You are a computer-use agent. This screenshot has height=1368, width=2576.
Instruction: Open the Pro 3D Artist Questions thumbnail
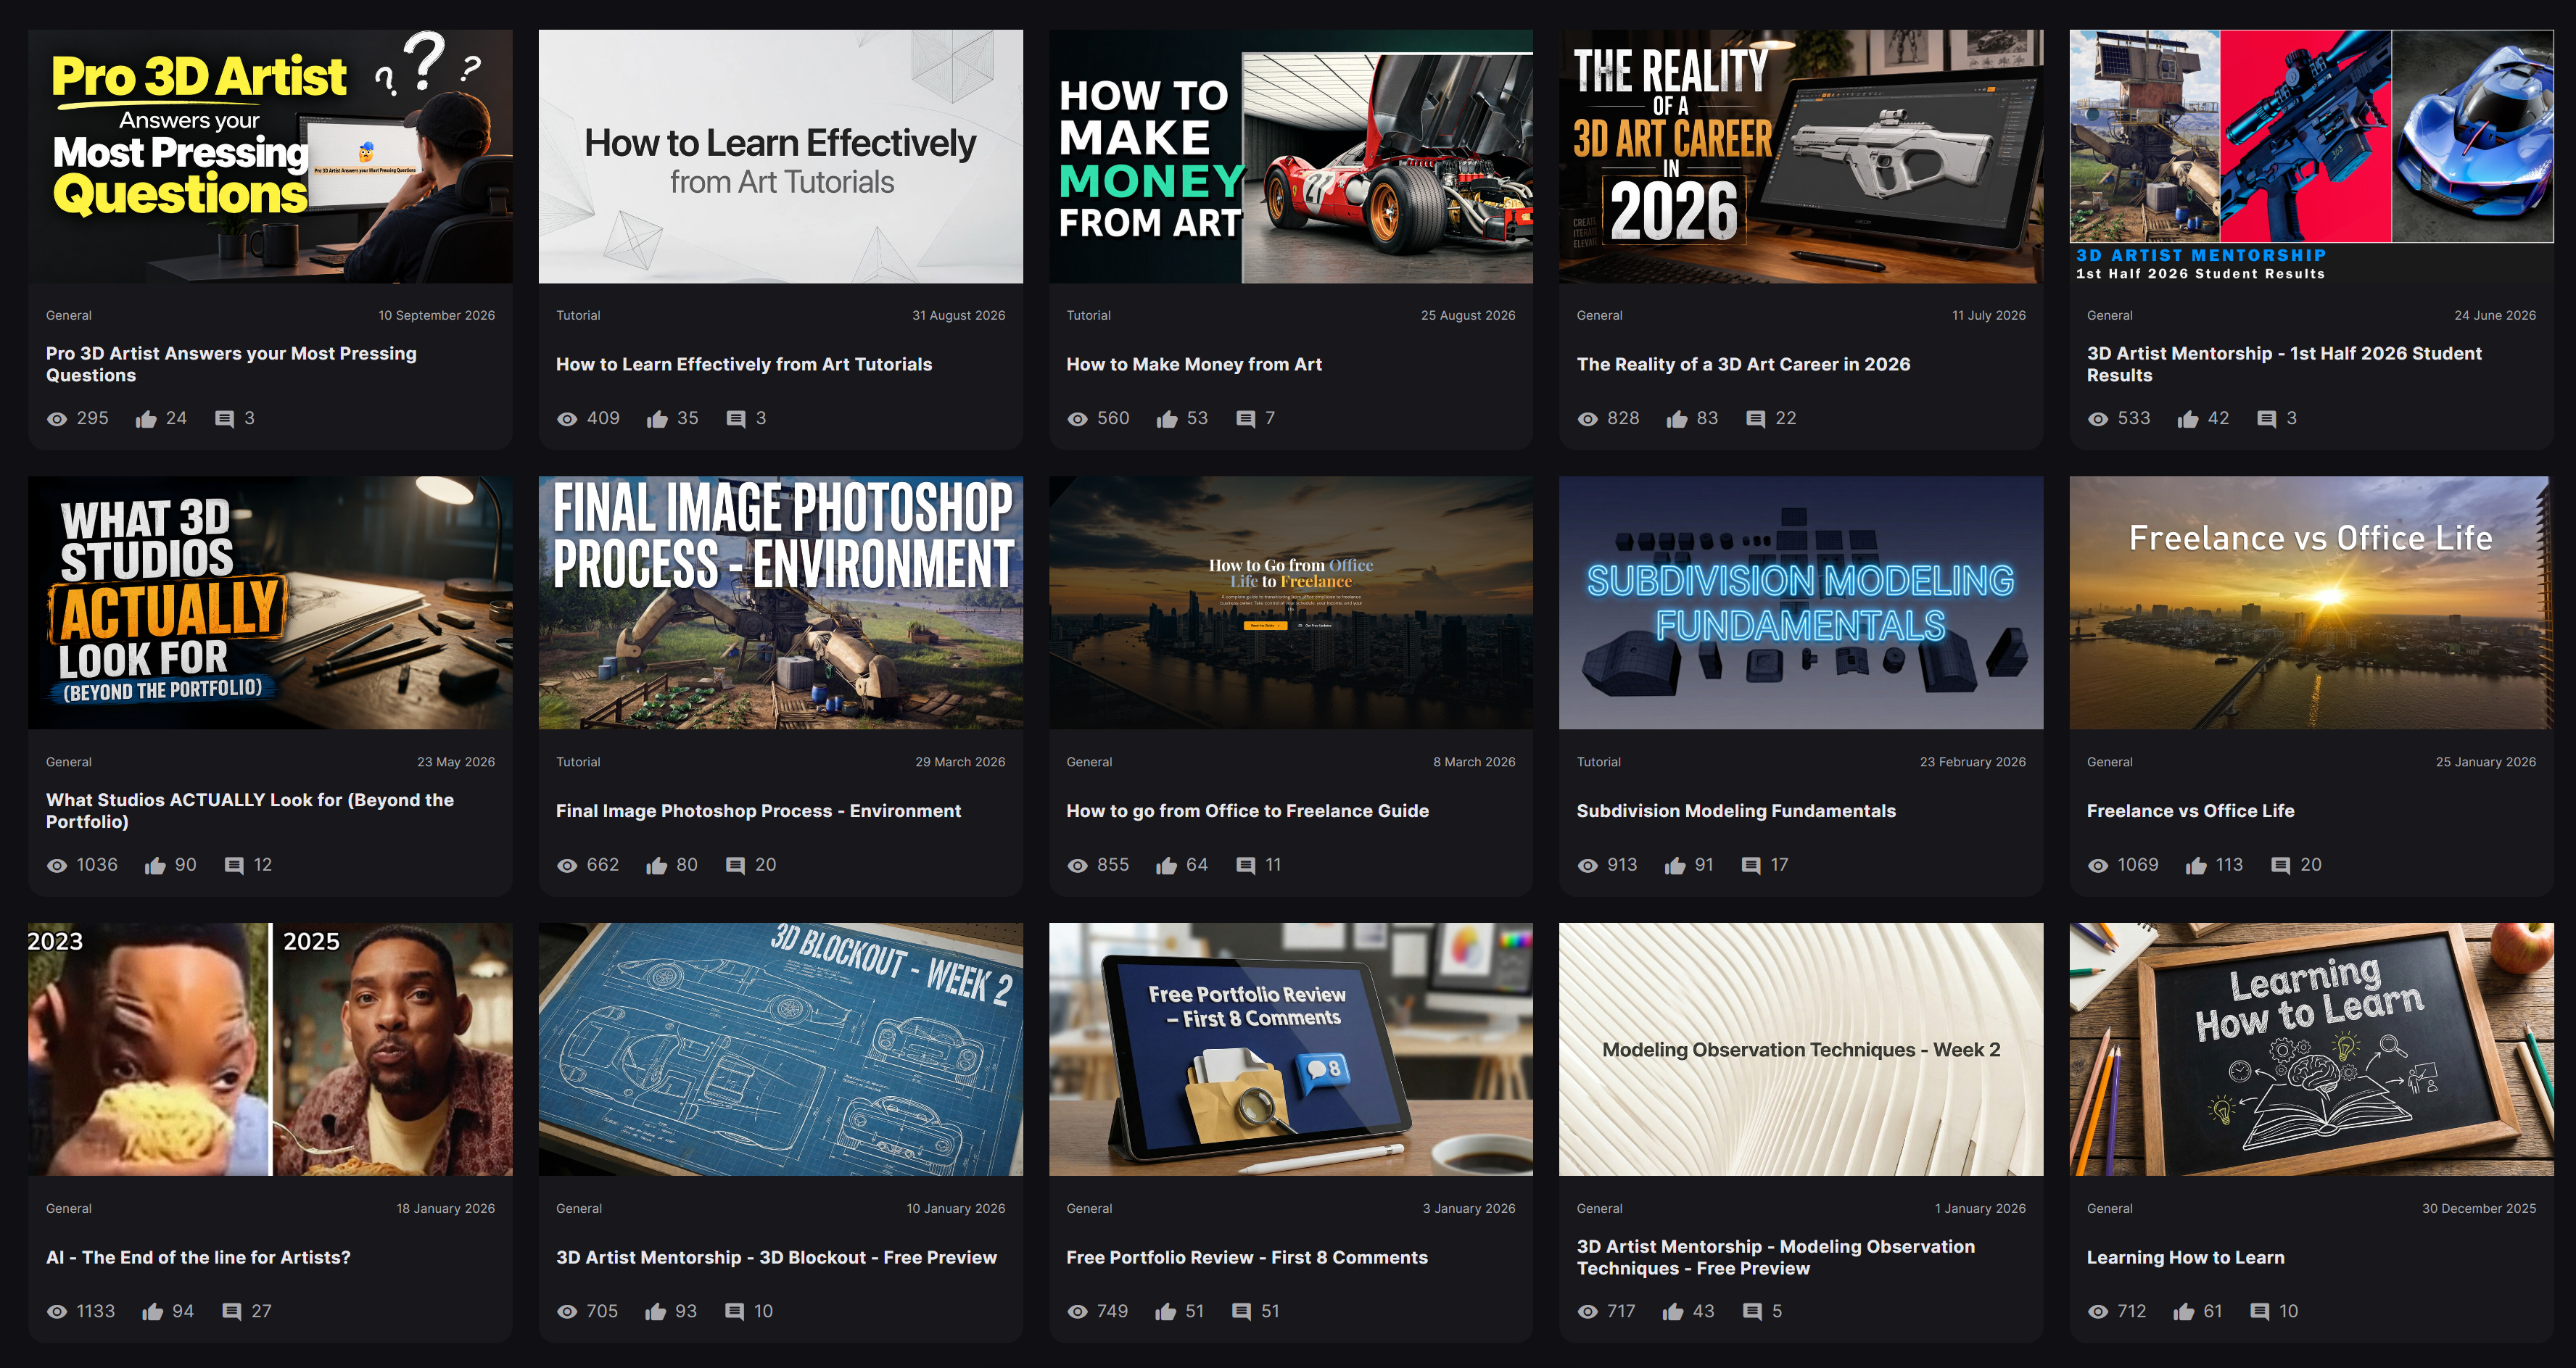270,156
